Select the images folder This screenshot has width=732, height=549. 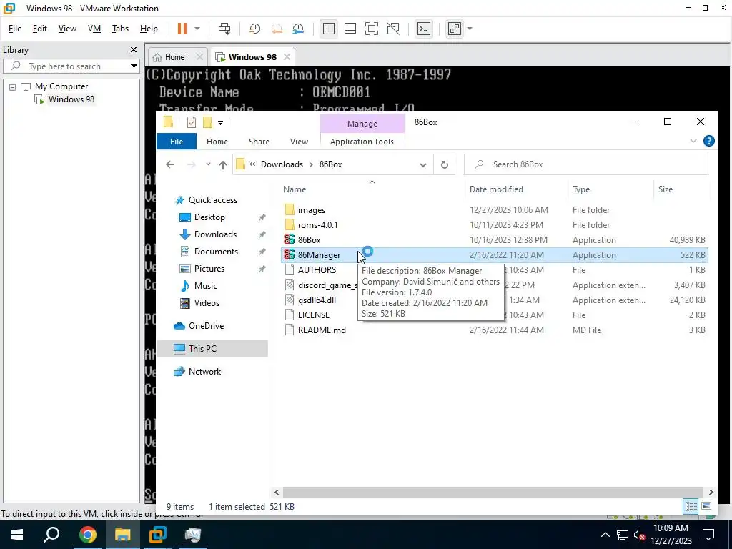[x=312, y=210]
